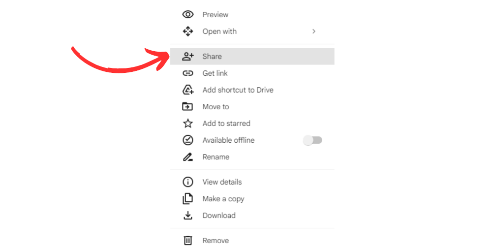Choose Make a copy option
The image size is (492, 252).
pos(252,199)
